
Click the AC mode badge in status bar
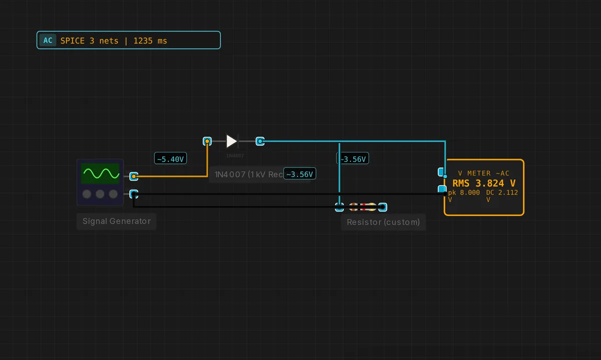pyautogui.click(x=48, y=40)
